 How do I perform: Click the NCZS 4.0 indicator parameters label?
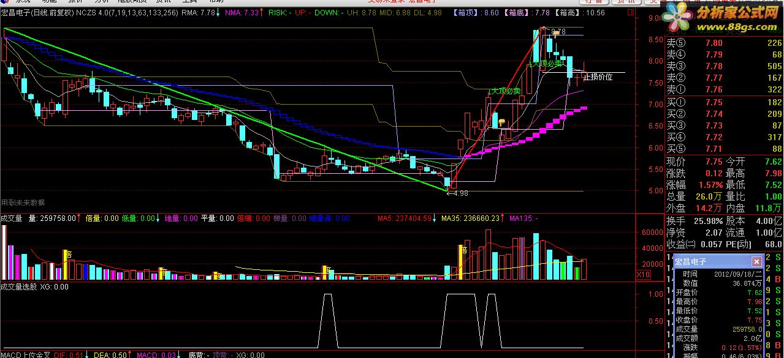tap(127, 12)
